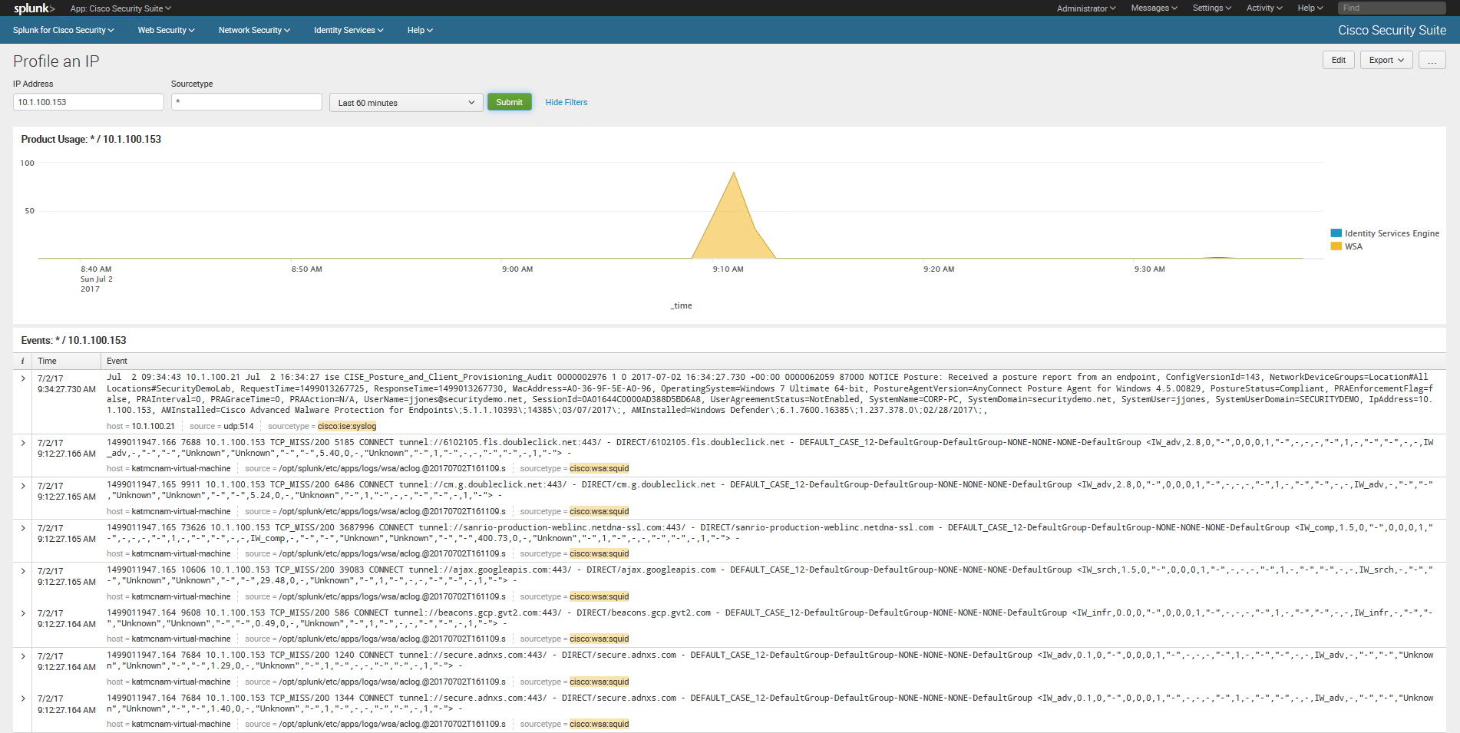Open the App: Cisco Security Suite dropdown
The height and width of the screenshot is (733, 1460).
121,8
